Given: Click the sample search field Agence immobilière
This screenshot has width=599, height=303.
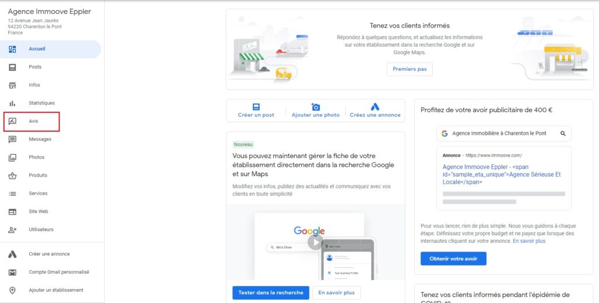Looking at the screenshot, I should click(504, 134).
